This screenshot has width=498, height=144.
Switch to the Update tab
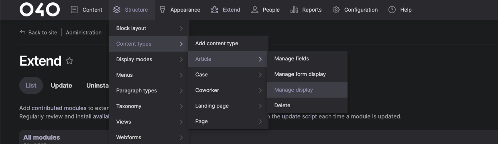tap(61, 86)
